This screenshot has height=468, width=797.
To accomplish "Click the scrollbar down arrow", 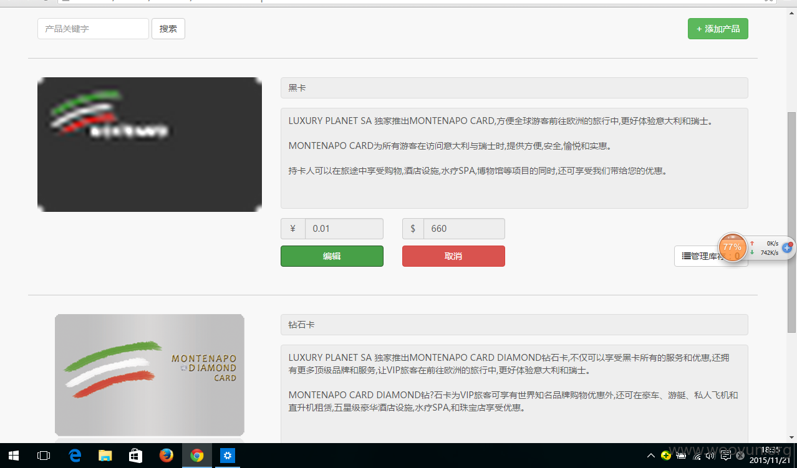I will pos(792,437).
